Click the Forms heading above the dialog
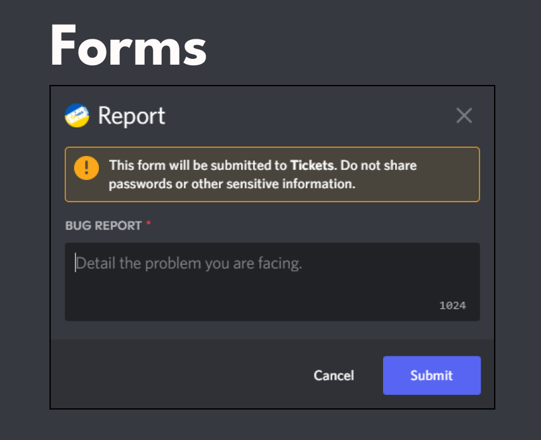The width and height of the screenshot is (541, 440). pyautogui.click(x=127, y=44)
